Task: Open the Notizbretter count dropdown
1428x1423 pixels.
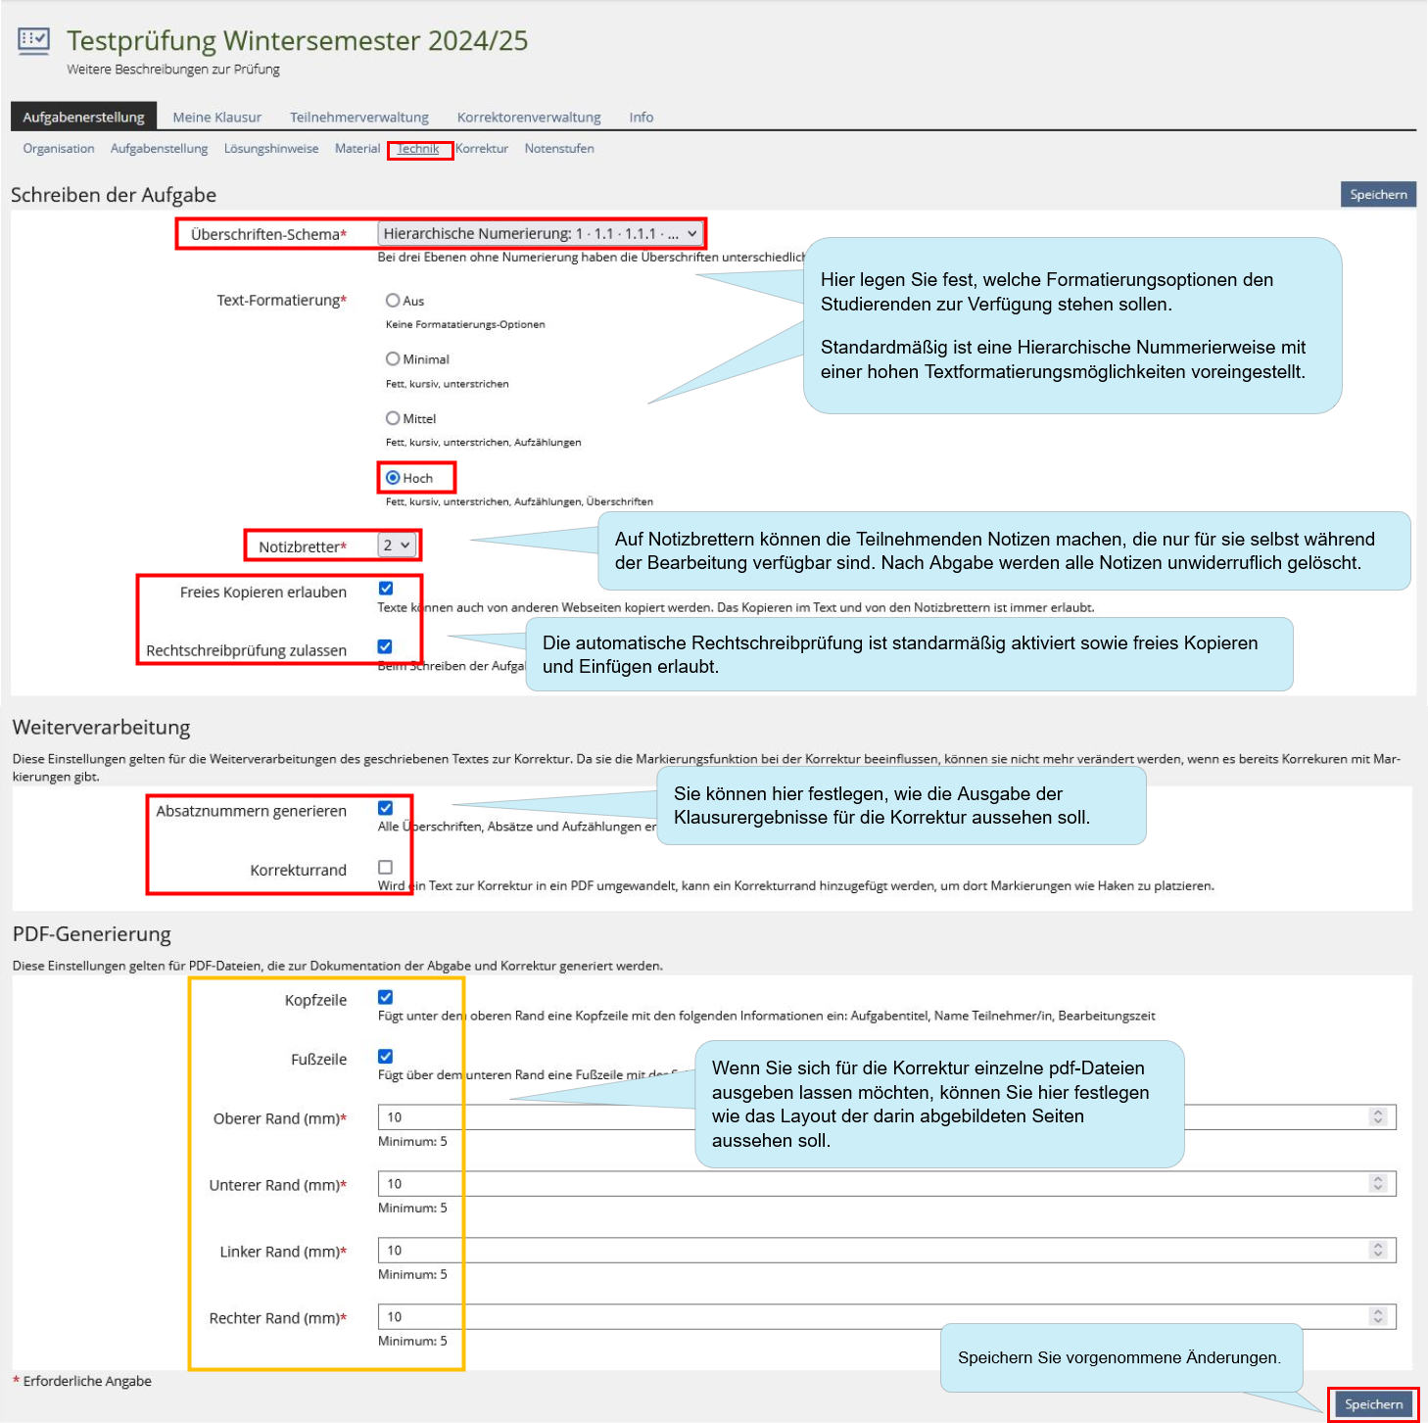Action: coord(398,545)
